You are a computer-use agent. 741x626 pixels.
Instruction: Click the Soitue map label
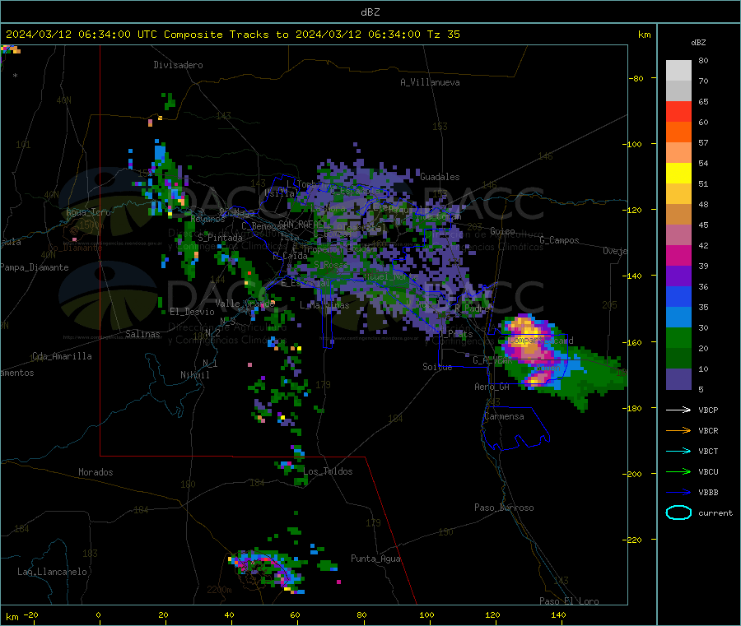437,367
